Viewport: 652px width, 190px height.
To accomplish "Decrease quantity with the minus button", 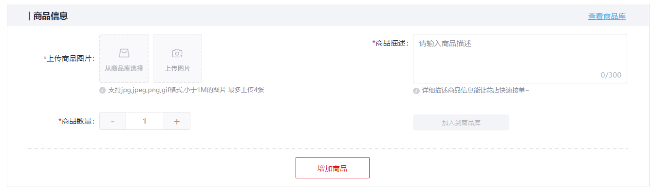I will (112, 121).
